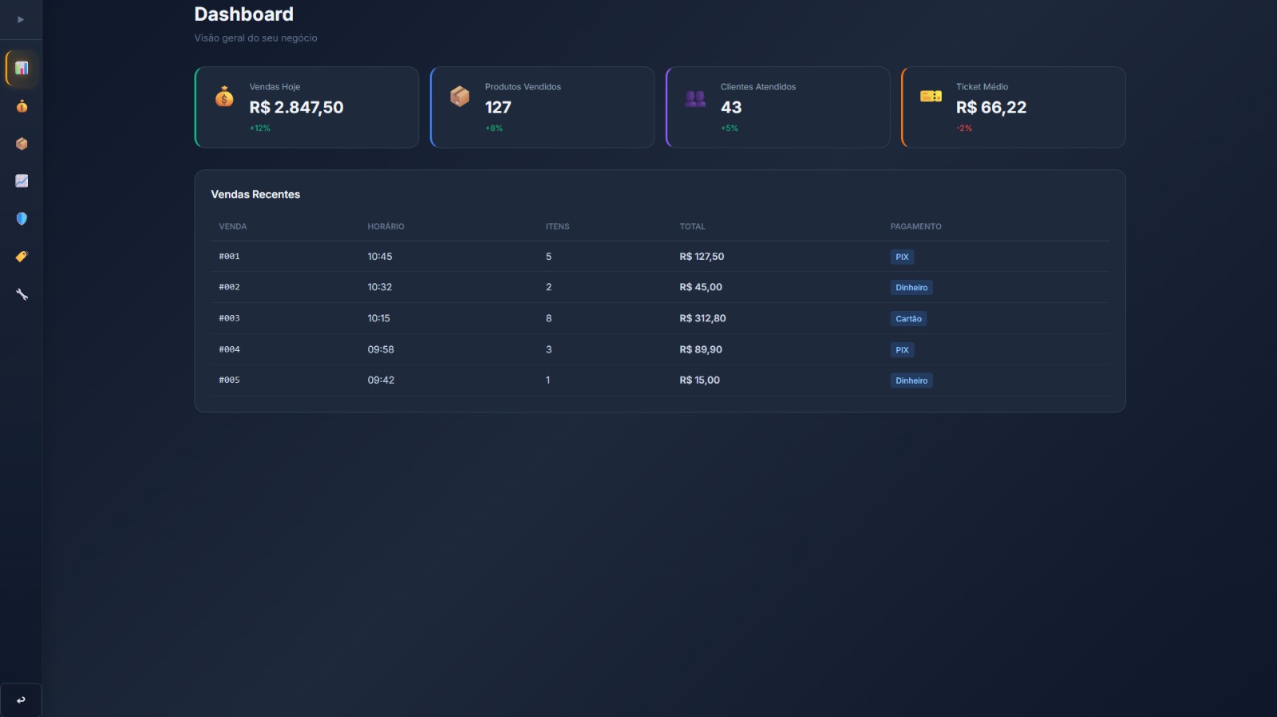Screen dimensions: 1277x717
Task: Click the Vendas Hoje card label
Action: click(x=275, y=87)
